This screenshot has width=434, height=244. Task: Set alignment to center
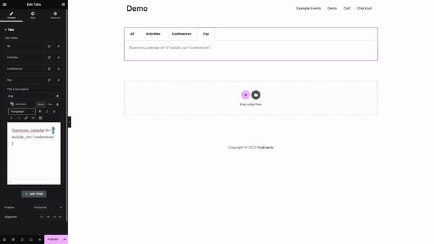click(x=48, y=217)
